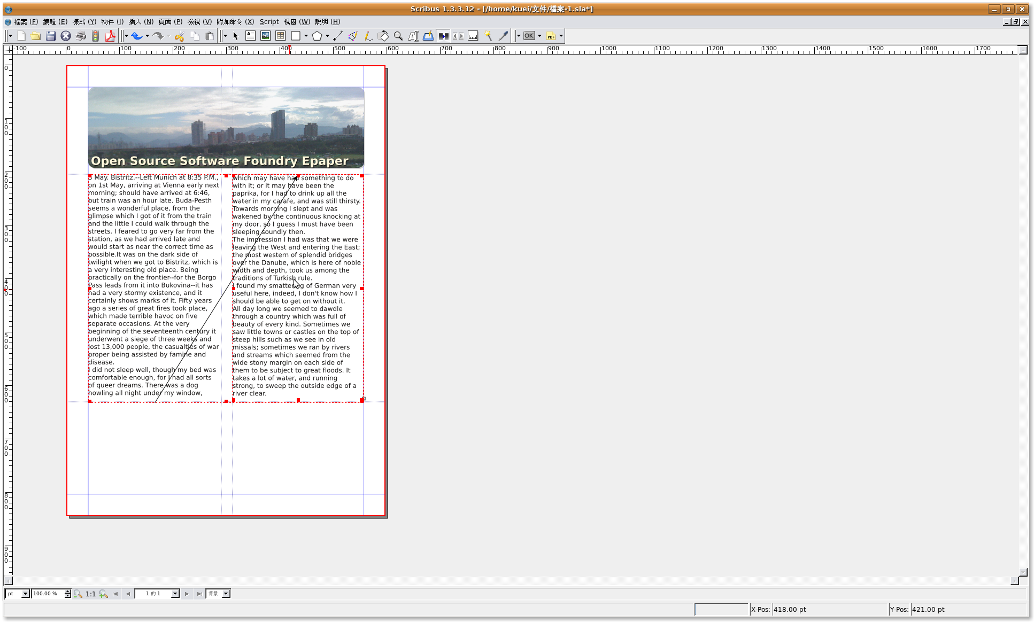Toggle the Edit Contents of Frame tool
The height and width of the screenshot is (622, 1034).
tap(413, 36)
